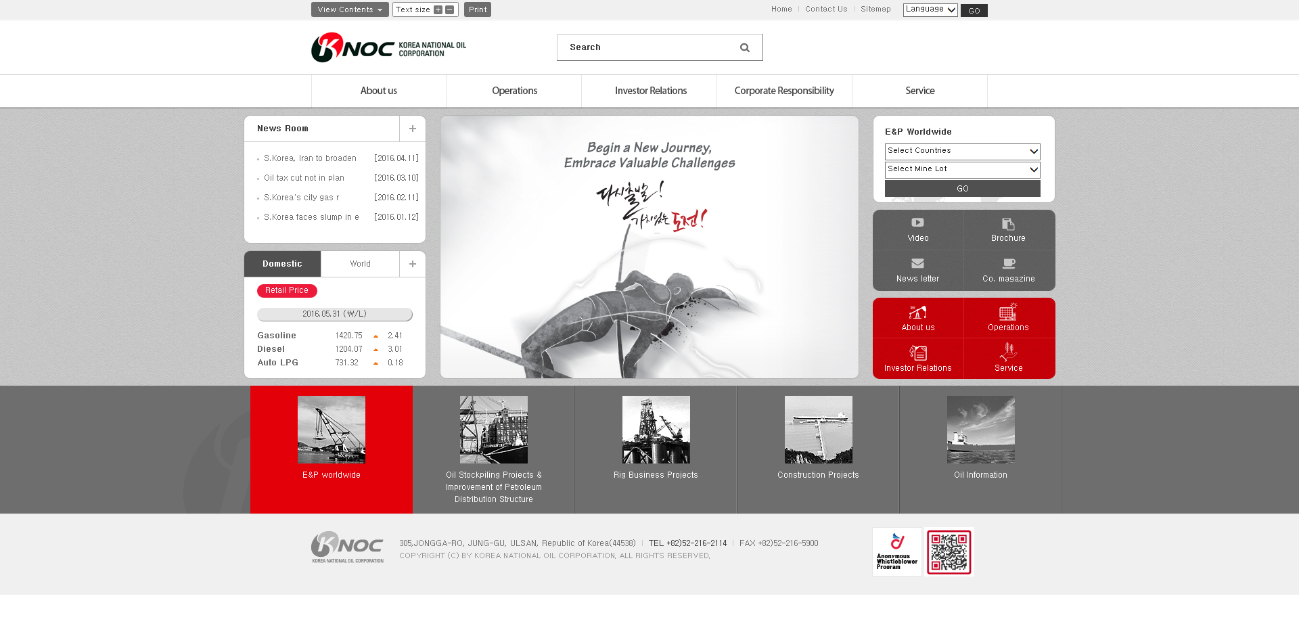Viewport: 1299px width, 634px height.
Task: Open the QR code icon in footer
Action: coord(949,552)
